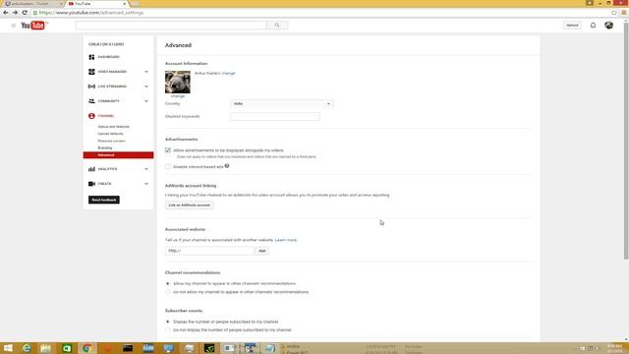Viewport: 629px width, 354px height.
Task: Click change link below the avatar
Action: [x=178, y=96]
